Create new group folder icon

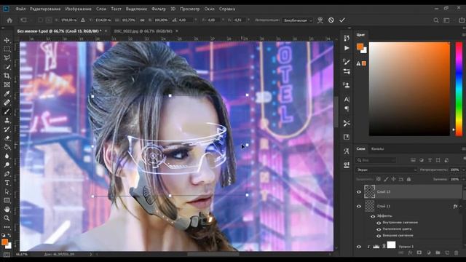(438, 253)
